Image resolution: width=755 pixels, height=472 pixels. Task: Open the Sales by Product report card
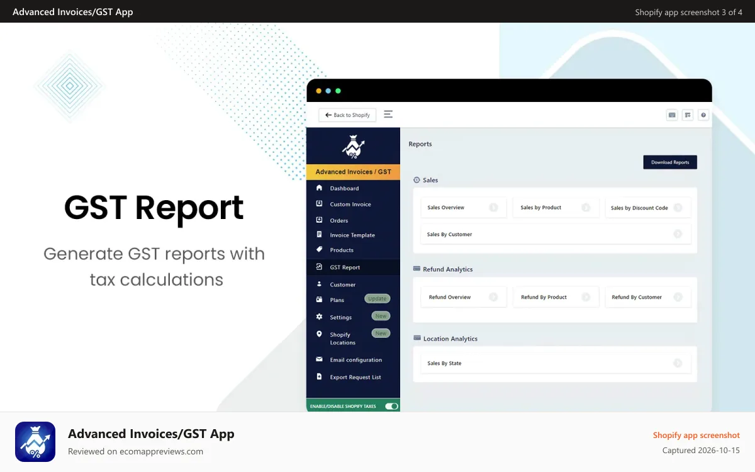pos(556,207)
